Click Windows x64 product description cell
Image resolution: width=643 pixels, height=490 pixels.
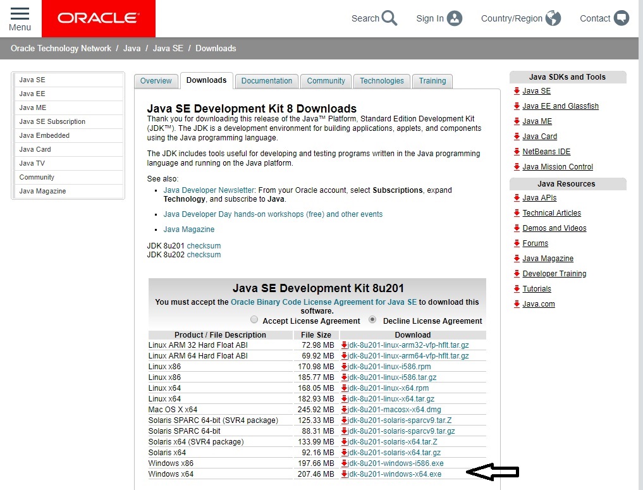click(220, 474)
